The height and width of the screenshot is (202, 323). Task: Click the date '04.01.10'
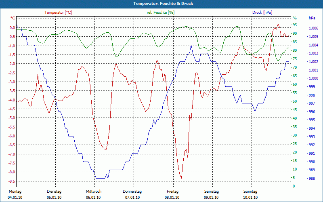click(15, 198)
